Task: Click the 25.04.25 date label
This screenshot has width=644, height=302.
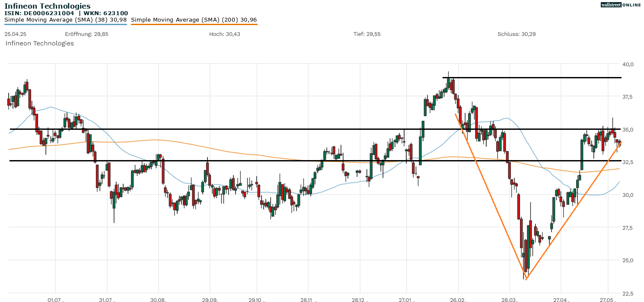Action: pyautogui.click(x=14, y=34)
